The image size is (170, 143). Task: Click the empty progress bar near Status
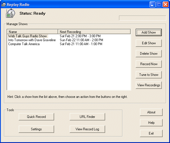tap(143, 18)
